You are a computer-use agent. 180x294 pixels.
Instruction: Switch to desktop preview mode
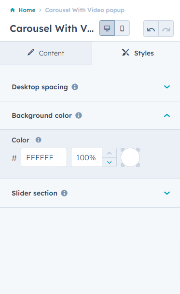pyautogui.click(x=107, y=28)
